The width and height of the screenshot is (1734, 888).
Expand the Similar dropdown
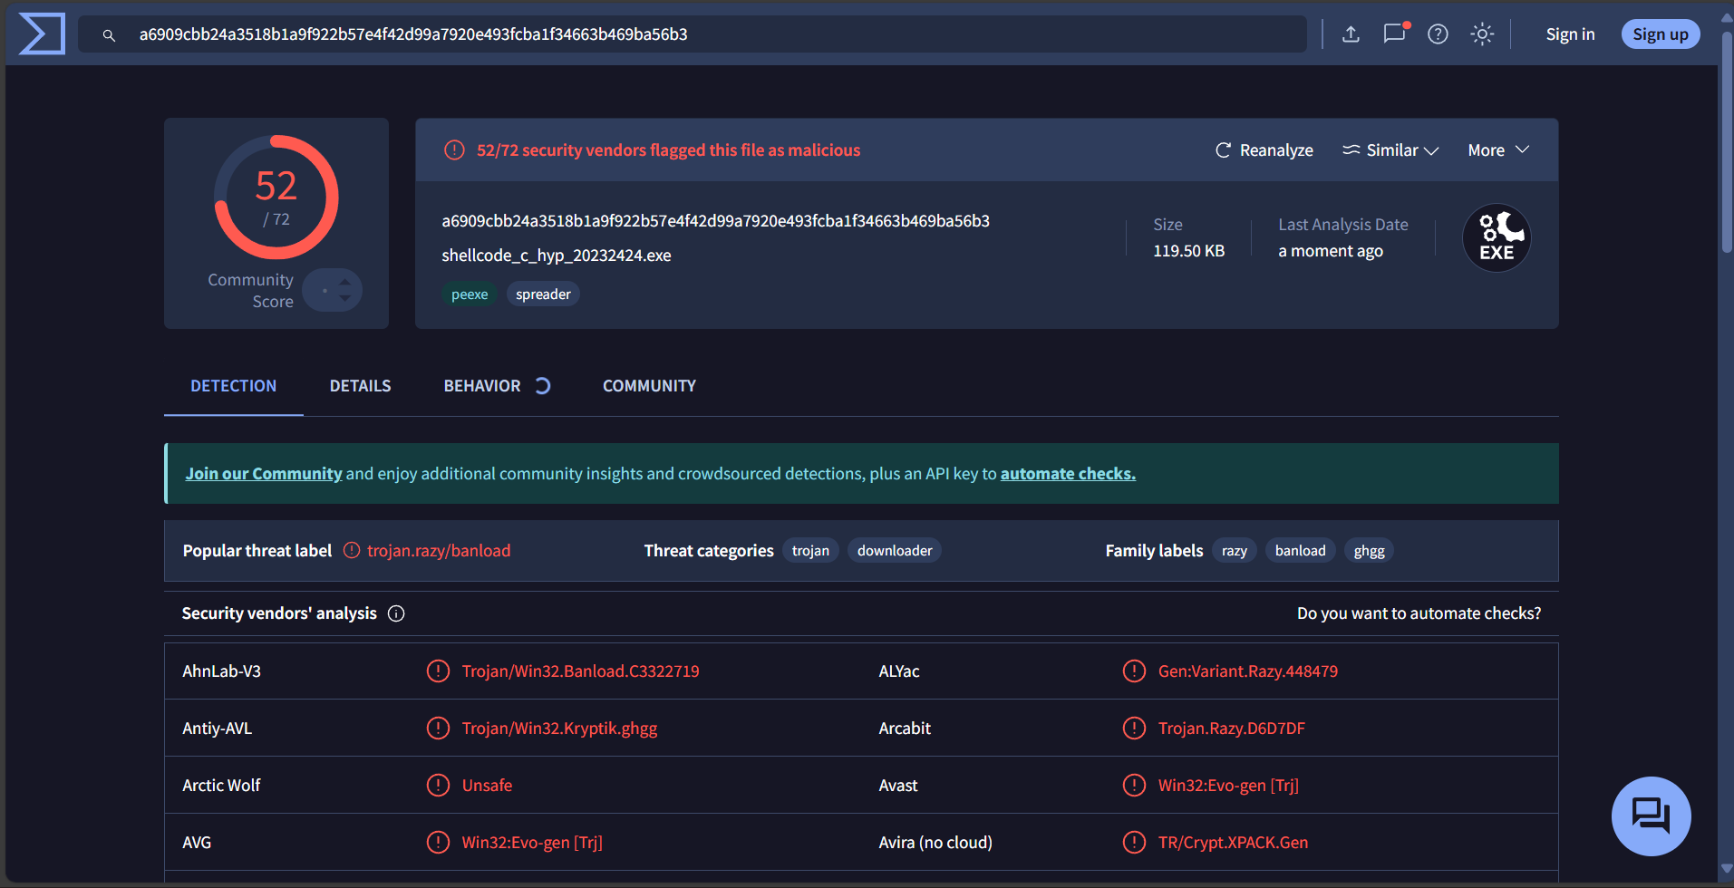click(x=1390, y=150)
